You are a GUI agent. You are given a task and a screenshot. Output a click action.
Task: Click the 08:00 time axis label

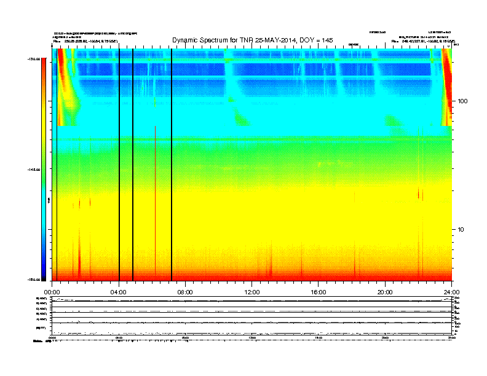point(185,292)
